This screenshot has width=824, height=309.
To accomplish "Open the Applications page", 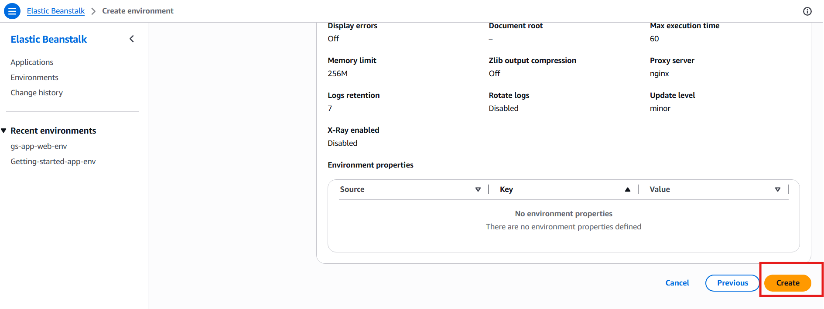I will (32, 62).
